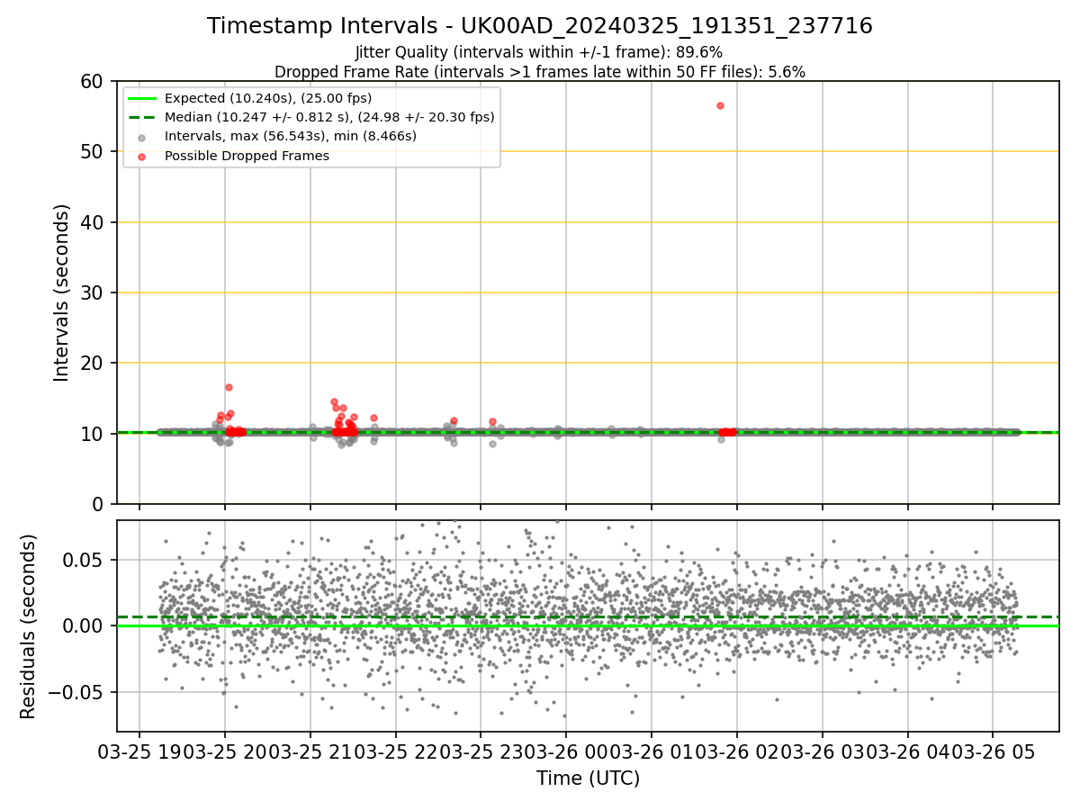Click the "Time (UTC)" x-axis label
1080x810 pixels.
click(588, 778)
